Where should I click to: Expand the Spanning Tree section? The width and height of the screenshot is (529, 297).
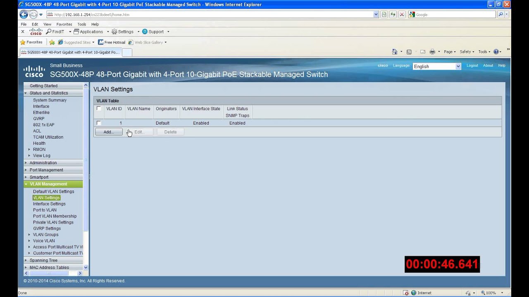pos(53,260)
